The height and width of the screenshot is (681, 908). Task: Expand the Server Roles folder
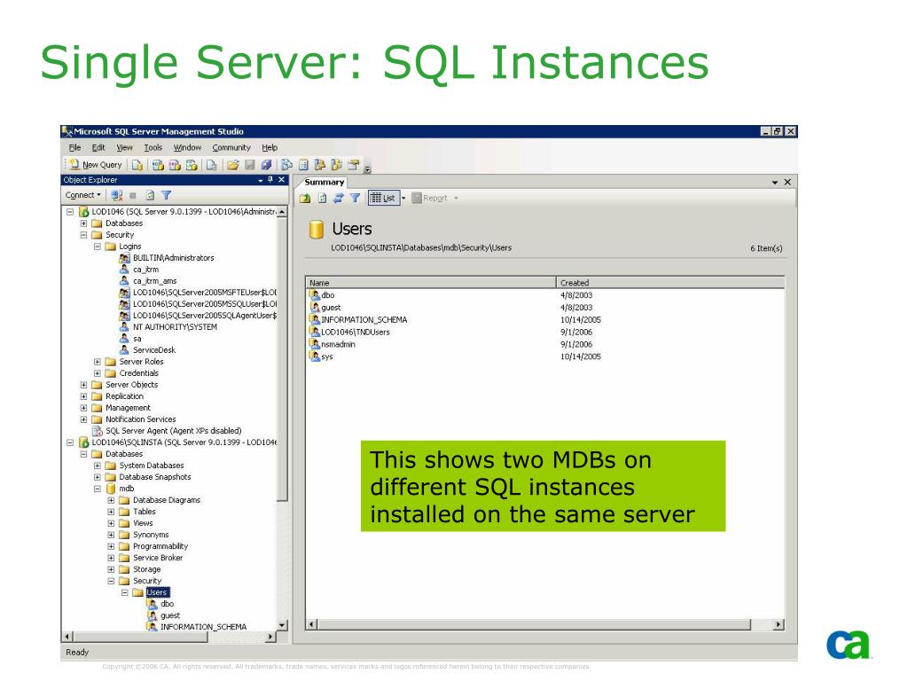click(98, 362)
